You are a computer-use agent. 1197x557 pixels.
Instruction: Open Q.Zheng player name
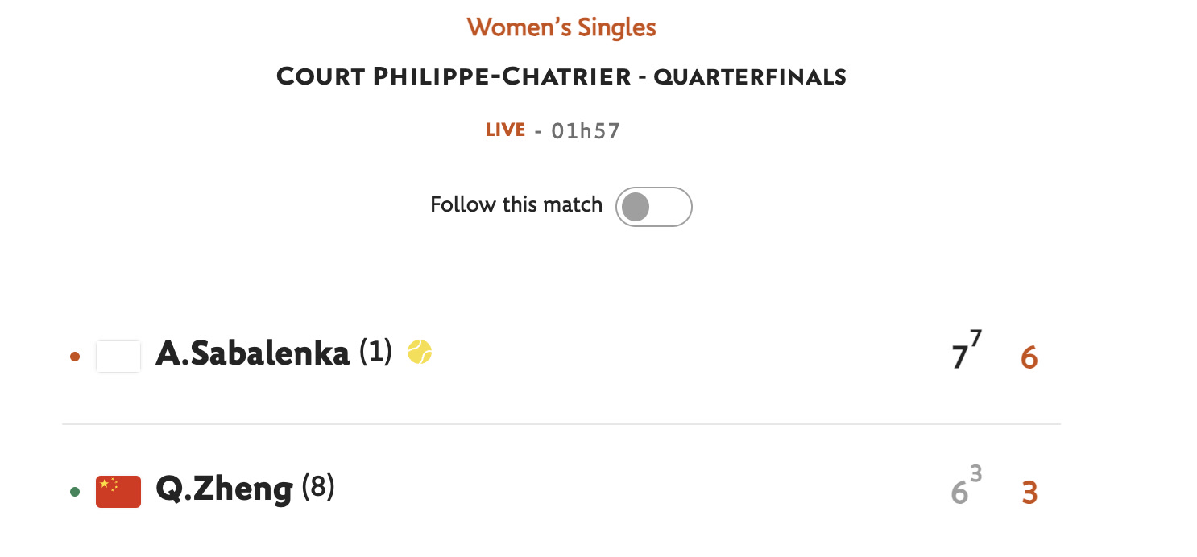[x=224, y=489]
